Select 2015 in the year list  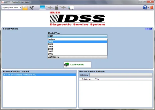tap(78, 47)
